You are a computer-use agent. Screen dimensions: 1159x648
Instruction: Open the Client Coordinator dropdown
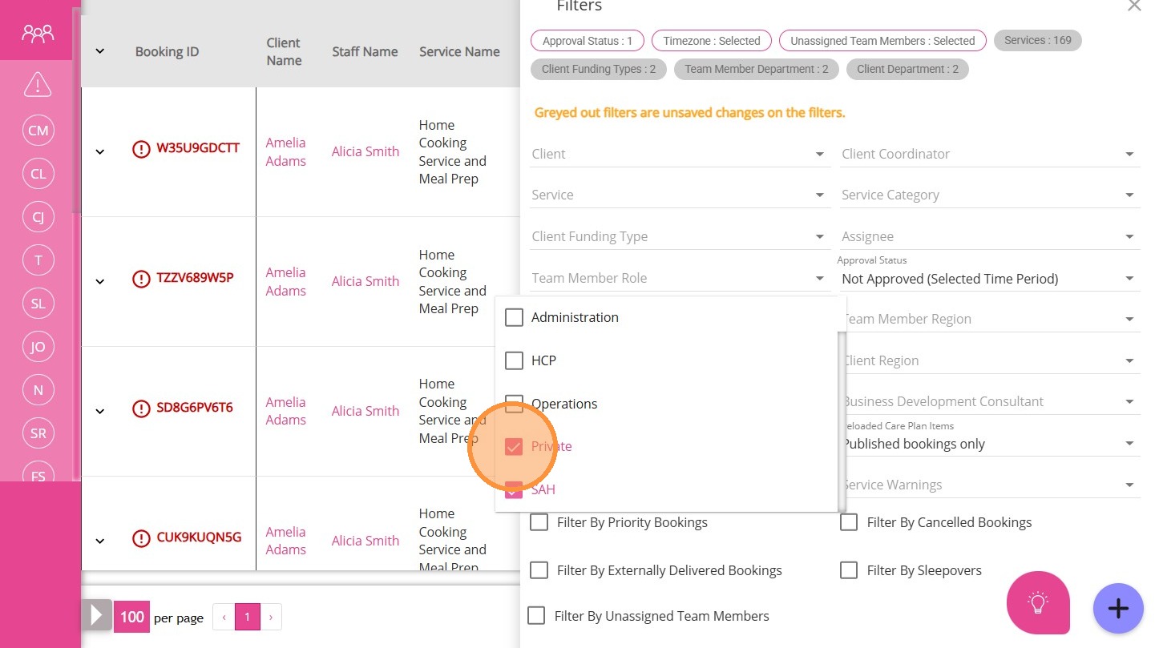pos(989,154)
